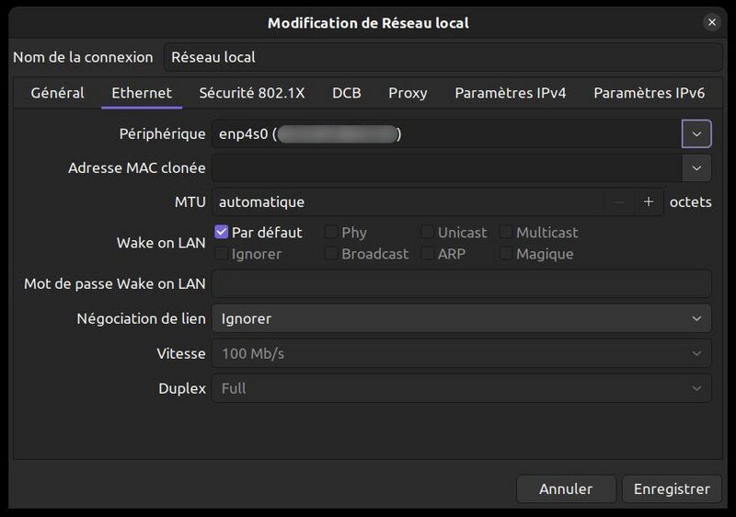The image size is (736, 517).
Task: Open the Duplex dropdown
Action: [461, 388]
